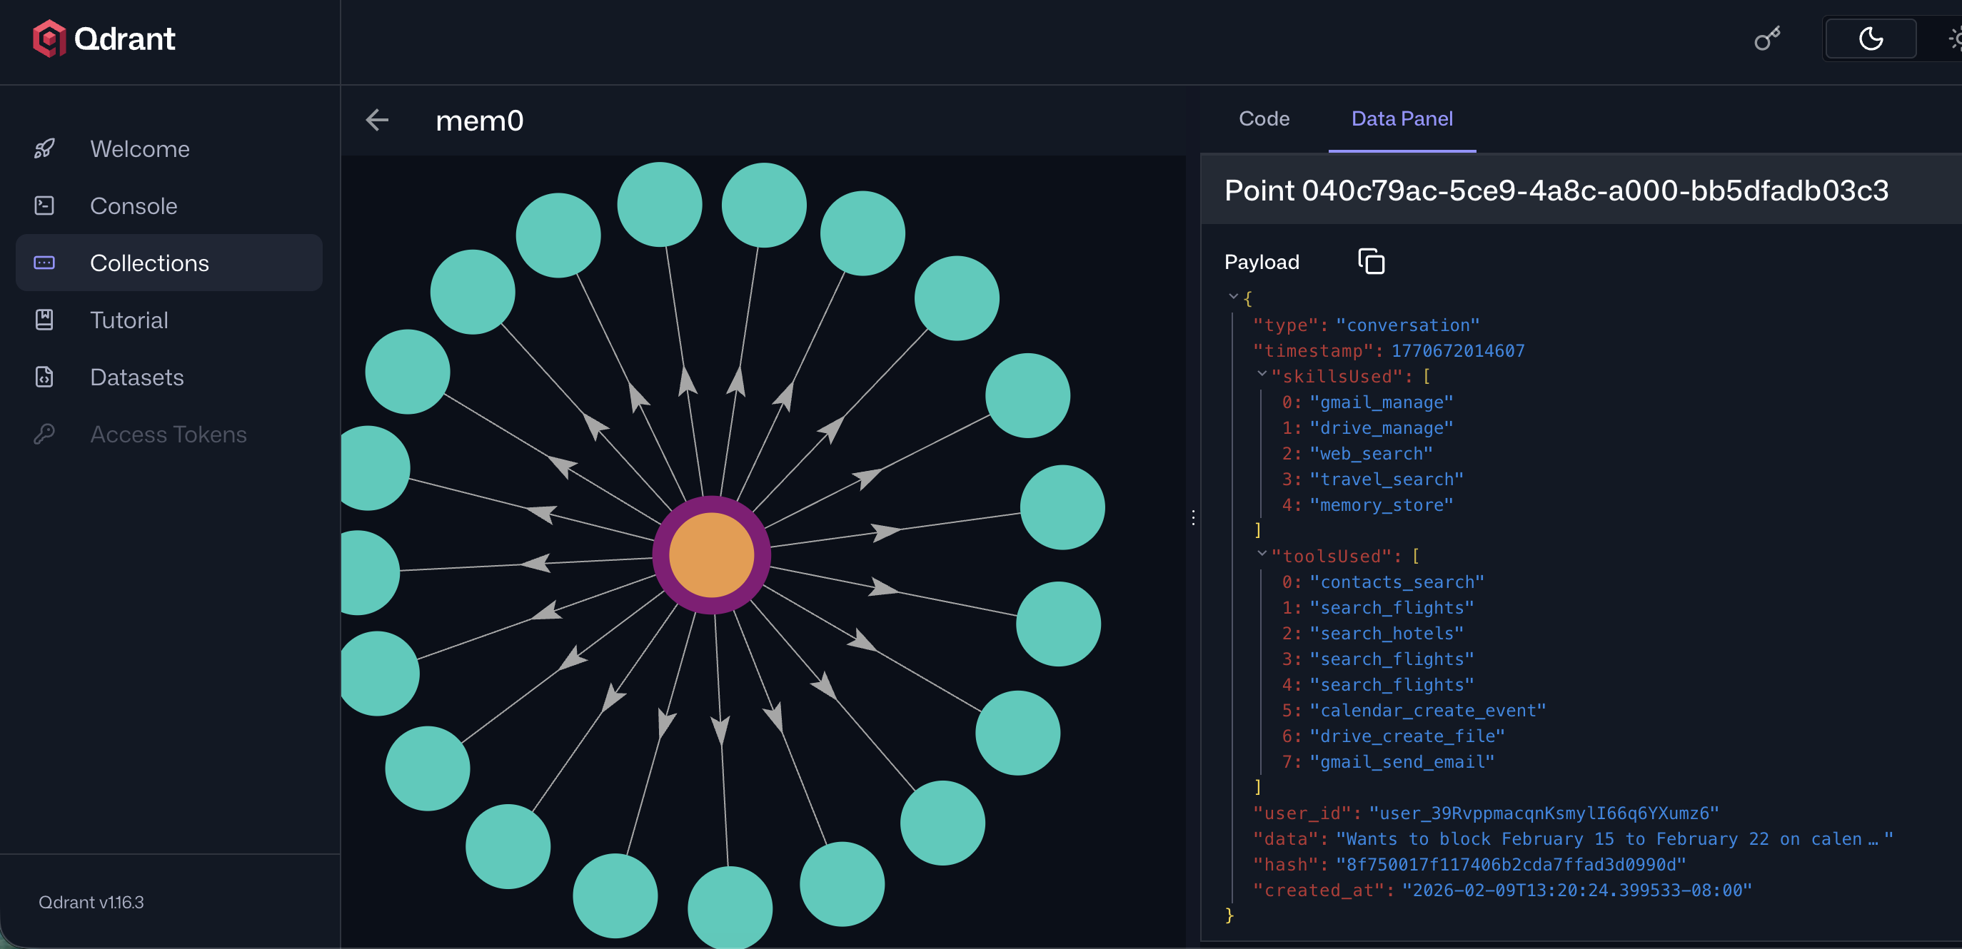Image resolution: width=1962 pixels, height=949 pixels.
Task: Click the Datasets file icon
Action: point(44,377)
